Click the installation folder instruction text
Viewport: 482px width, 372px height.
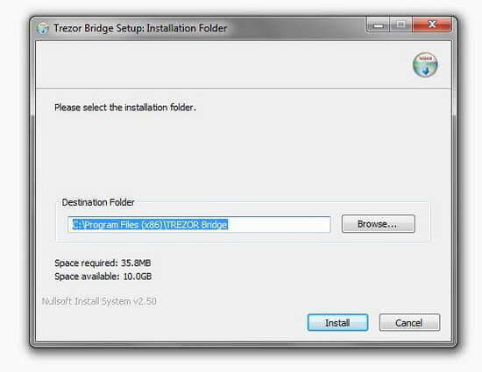tap(125, 108)
